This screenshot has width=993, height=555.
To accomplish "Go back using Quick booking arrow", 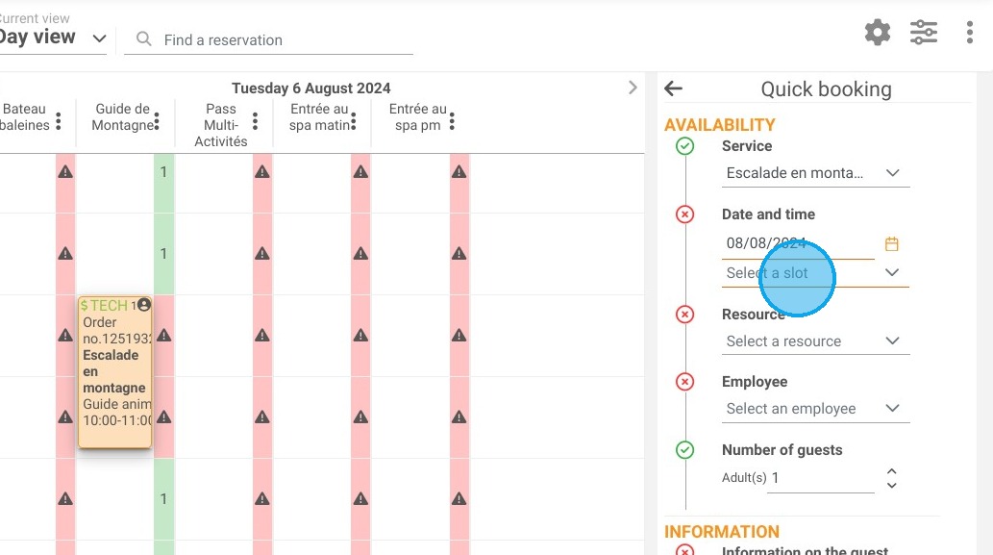I will point(673,88).
